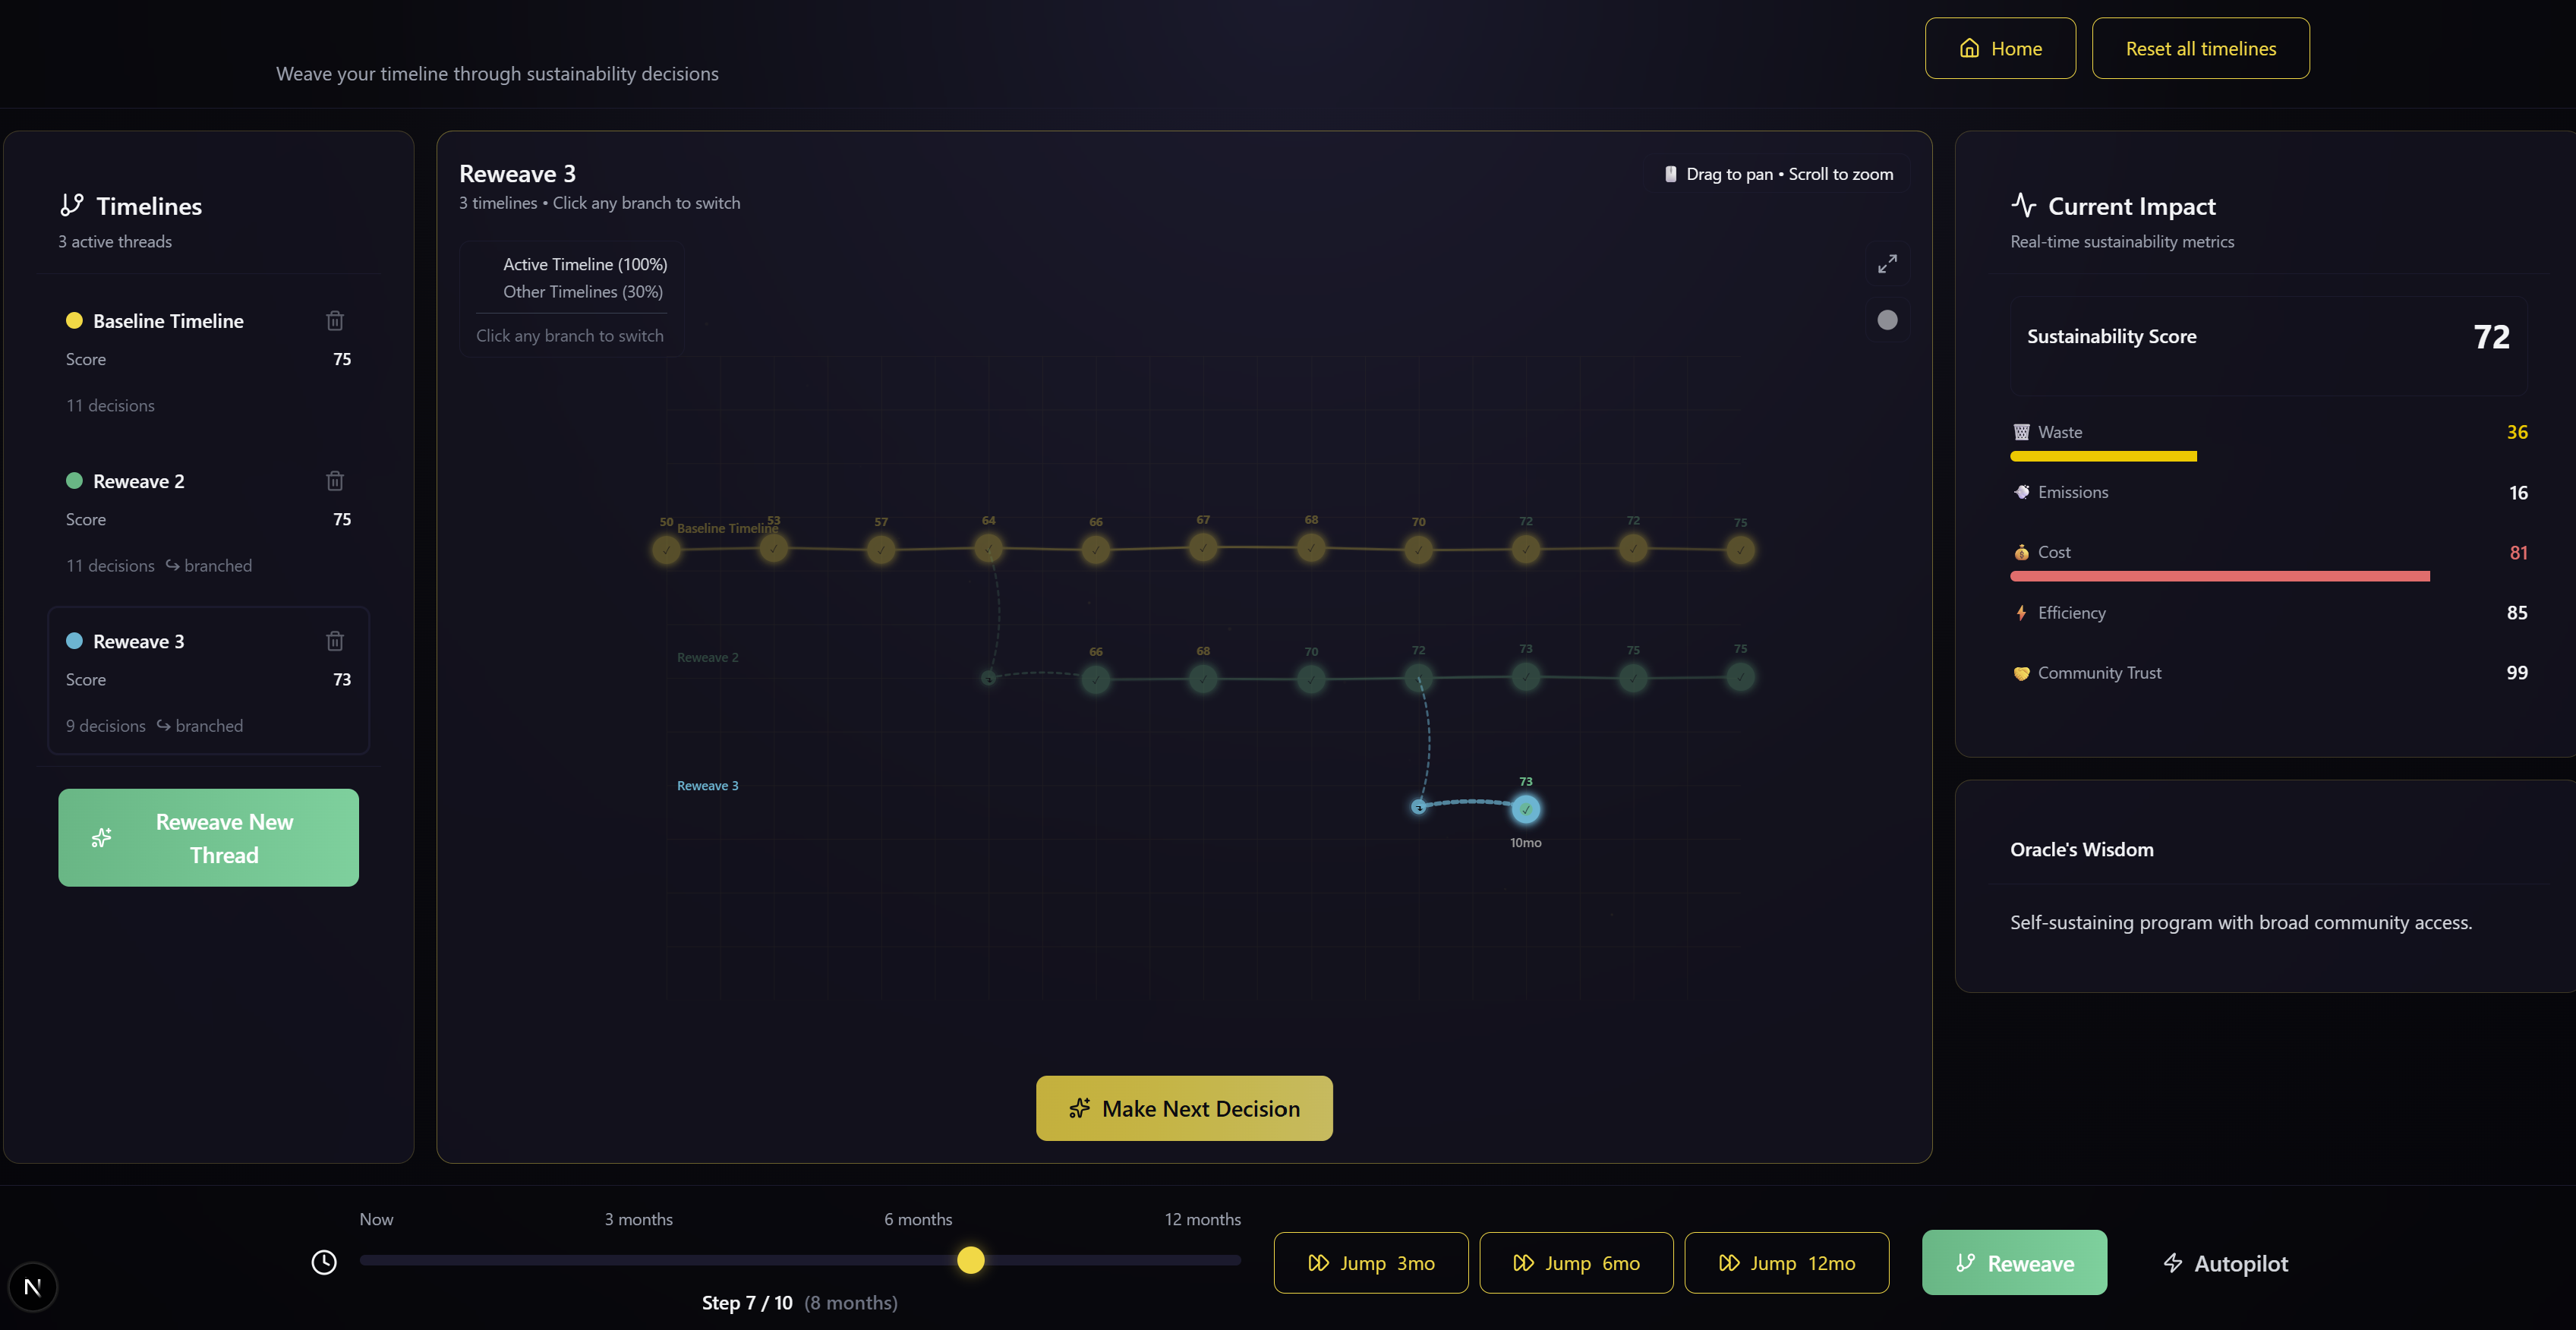Click the yellow time slider handle
Screen dimensions: 2576x1330
970,1260
